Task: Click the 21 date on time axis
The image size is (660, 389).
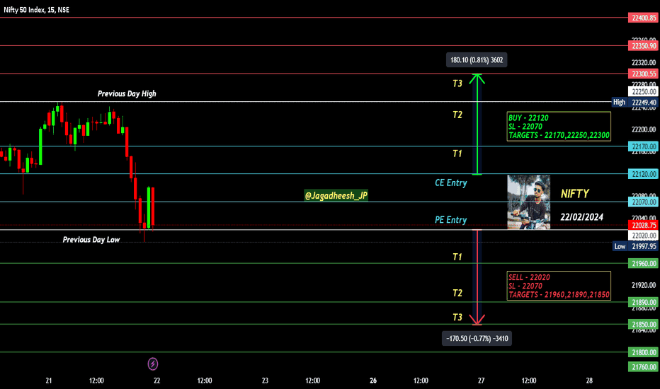Action: tap(49, 381)
